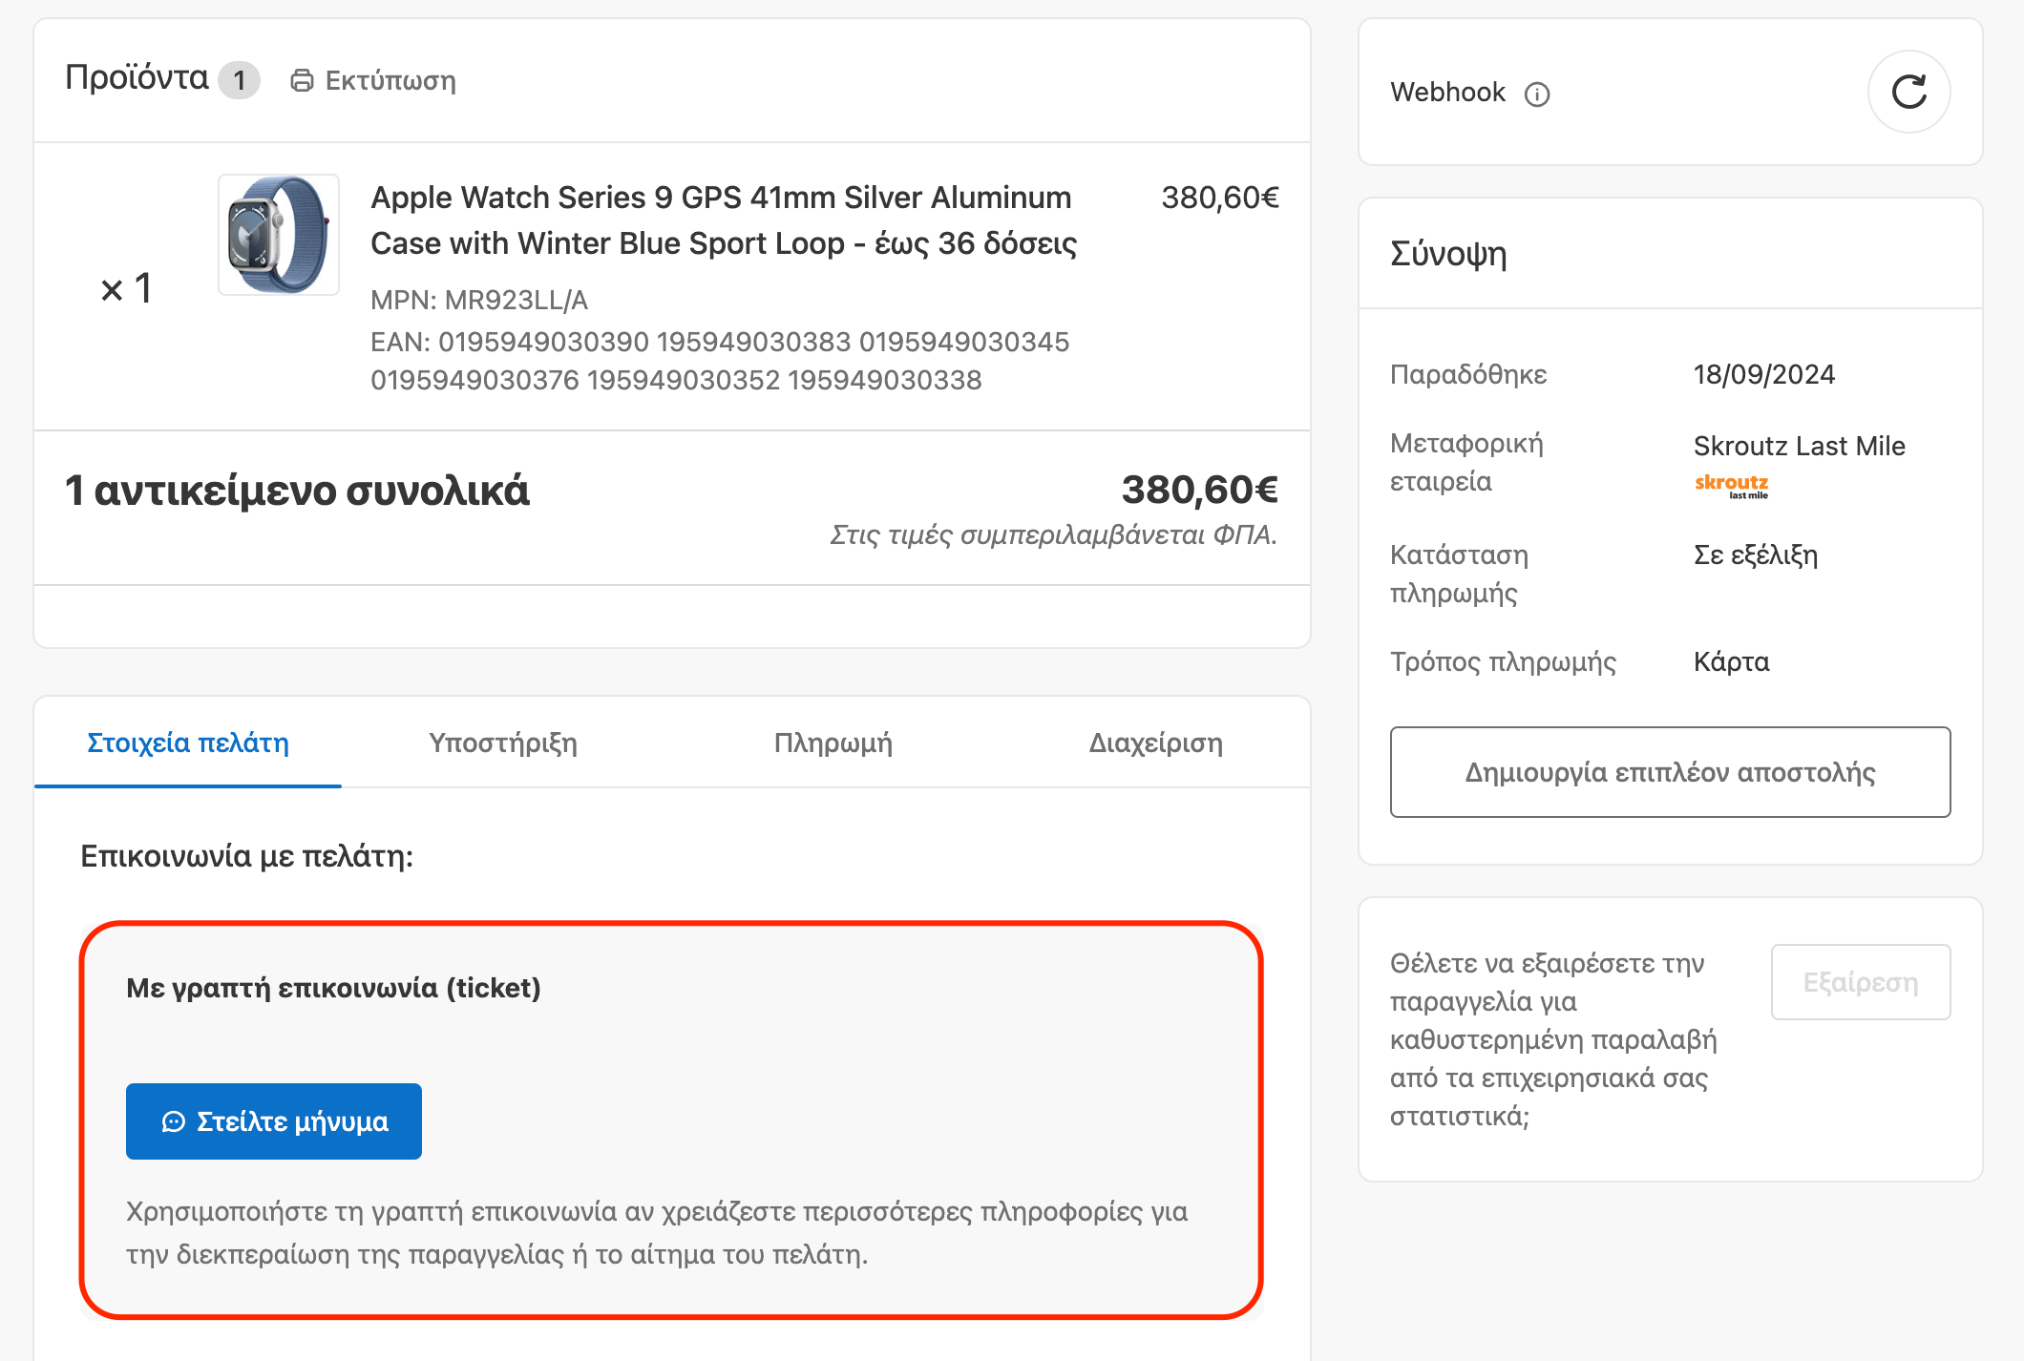Screen dimensions: 2024x1361
Task: Click the Εξαίρεση button
Action: (x=1861, y=982)
